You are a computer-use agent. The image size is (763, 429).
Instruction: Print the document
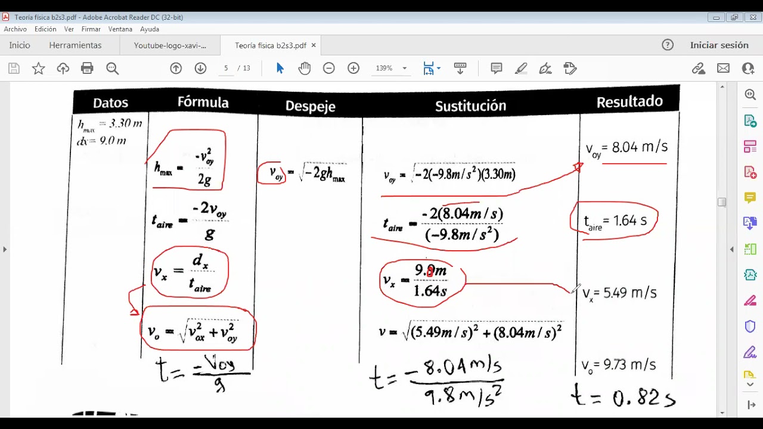87,69
